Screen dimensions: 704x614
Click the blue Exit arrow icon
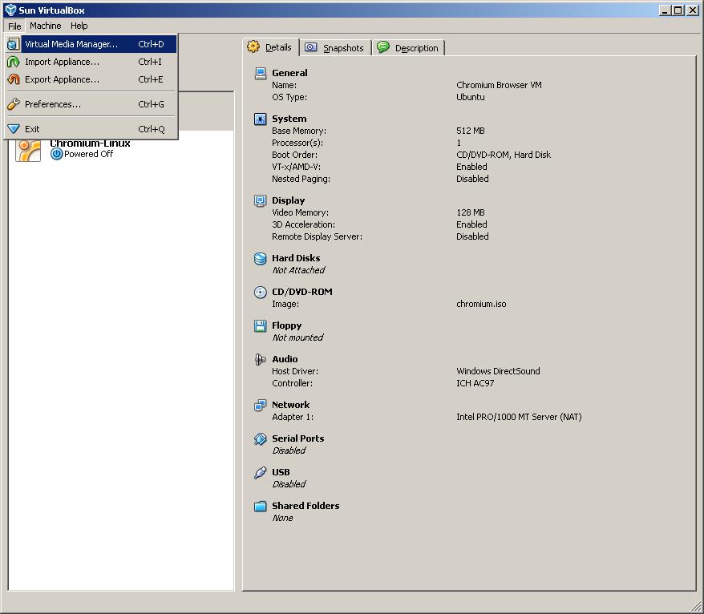tap(14, 129)
